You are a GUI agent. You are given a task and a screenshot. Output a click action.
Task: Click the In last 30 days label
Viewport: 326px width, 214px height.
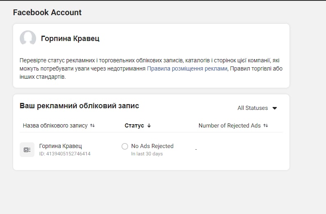point(147,154)
